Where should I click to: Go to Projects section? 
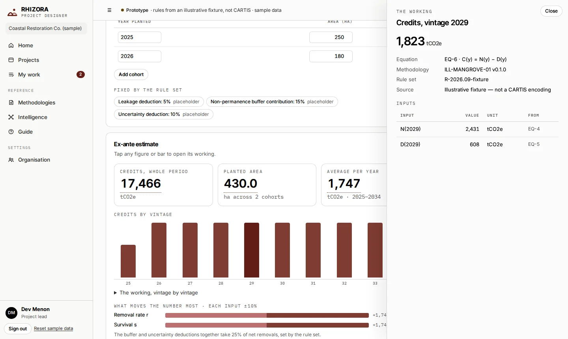pos(46,60)
